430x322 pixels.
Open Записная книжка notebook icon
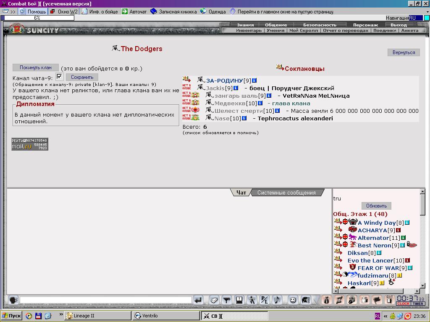(154, 11)
